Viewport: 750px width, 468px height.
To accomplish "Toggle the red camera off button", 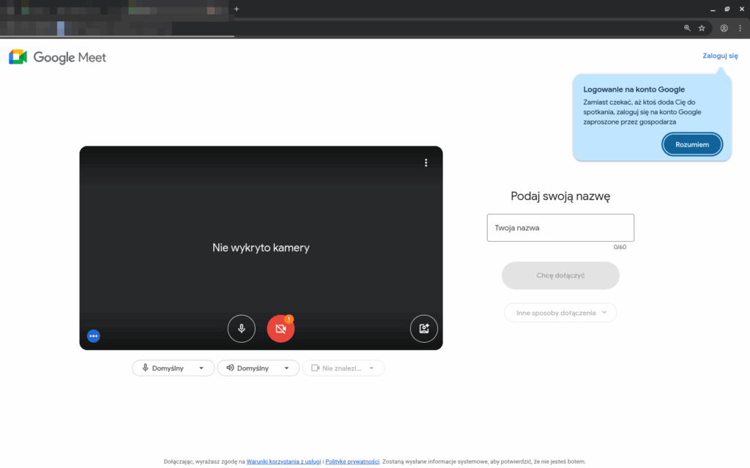I will (x=280, y=330).
